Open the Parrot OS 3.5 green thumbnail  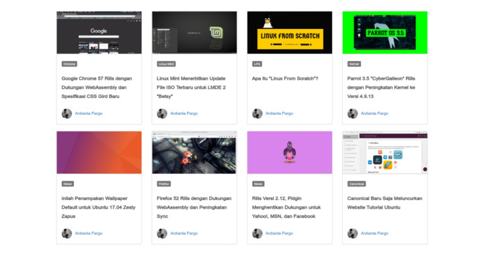[x=385, y=33]
